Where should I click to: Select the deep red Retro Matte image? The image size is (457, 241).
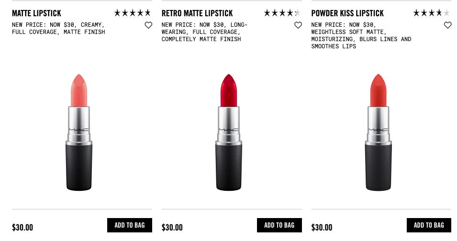pos(229,132)
